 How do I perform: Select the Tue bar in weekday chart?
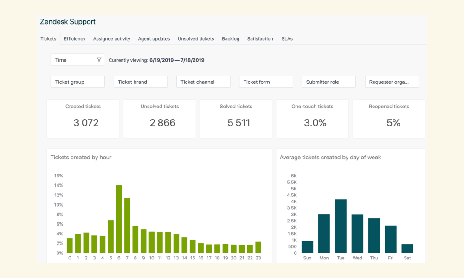pyautogui.click(x=341, y=226)
